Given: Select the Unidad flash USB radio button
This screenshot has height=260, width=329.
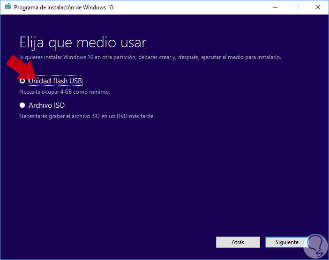Looking at the screenshot, I should pyautogui.click(x=22, y=81).
